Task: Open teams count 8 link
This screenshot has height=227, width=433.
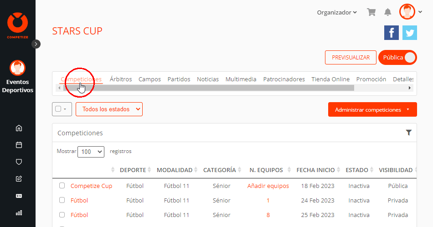Action: [268, 215]
